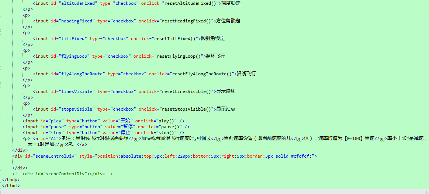Collapse the paragraph block containing stopsVisible input
Screen dimensions: 429x194
point(0,104)
